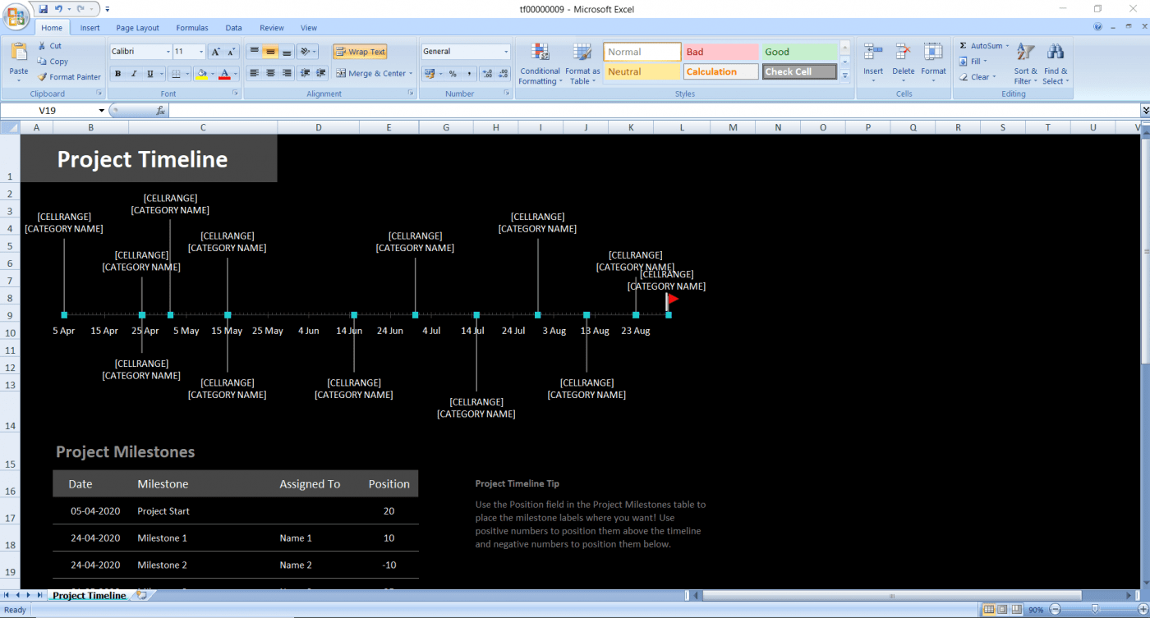1150x618 pixels.
Task: Open the Name Box dropdown arrow
Action: (x=102, y=111)
